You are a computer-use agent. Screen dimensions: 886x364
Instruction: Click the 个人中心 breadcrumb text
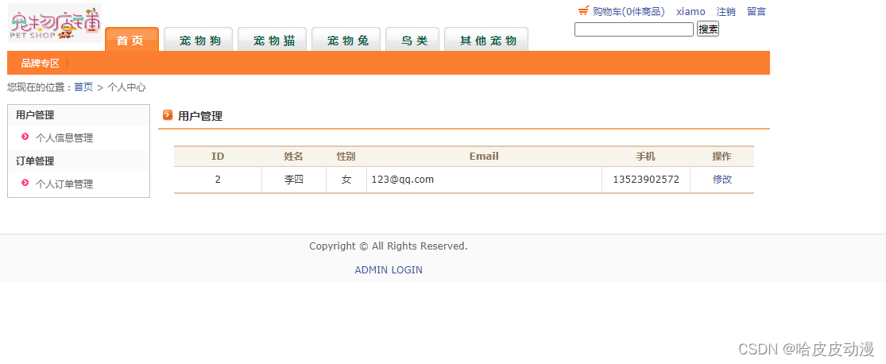(x=126, y=87)
